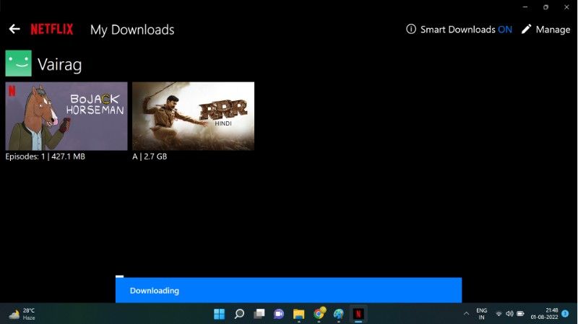Play the RRR Hindi downloaded movie

tap(193, 115)
